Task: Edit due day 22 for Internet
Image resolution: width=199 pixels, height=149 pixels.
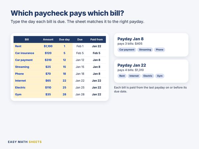Action: 64,80
